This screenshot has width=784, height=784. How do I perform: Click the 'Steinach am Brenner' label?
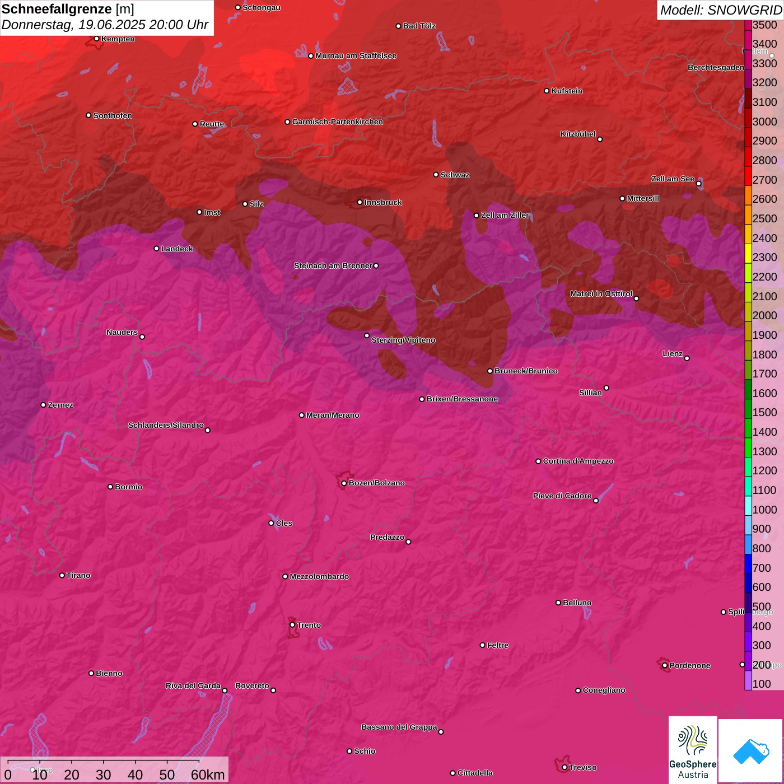click(x=333, y=265)
